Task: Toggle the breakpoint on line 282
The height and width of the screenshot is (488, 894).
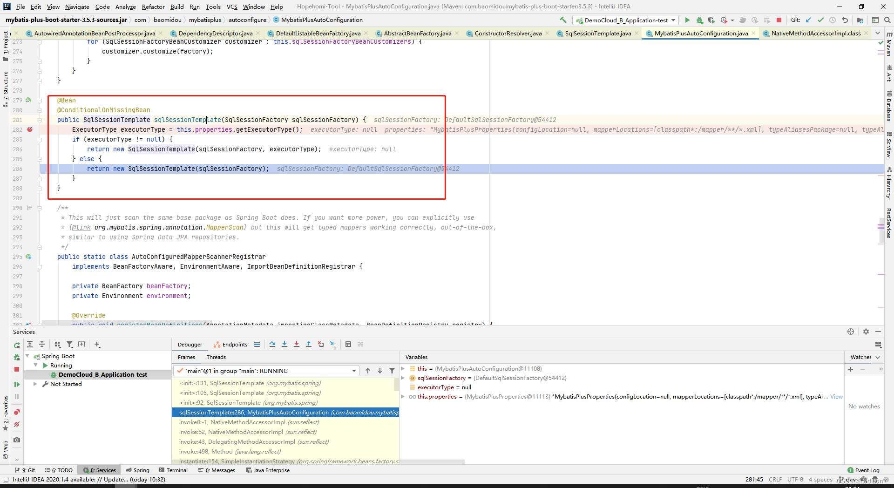Action: click(30, 129)
